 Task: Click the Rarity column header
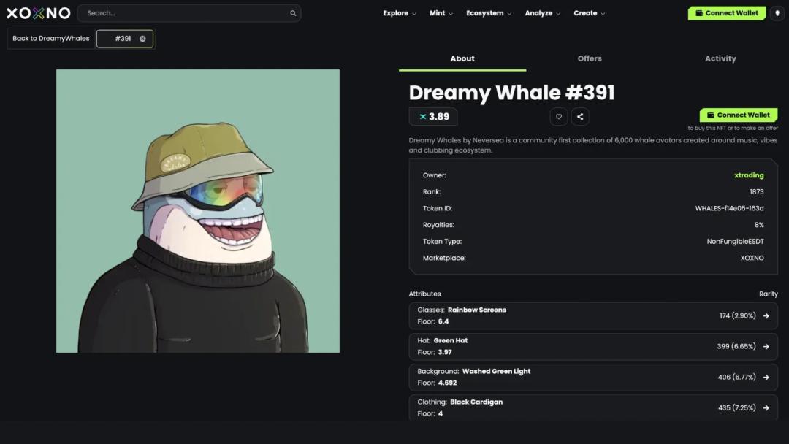click(x=769, y=294)
